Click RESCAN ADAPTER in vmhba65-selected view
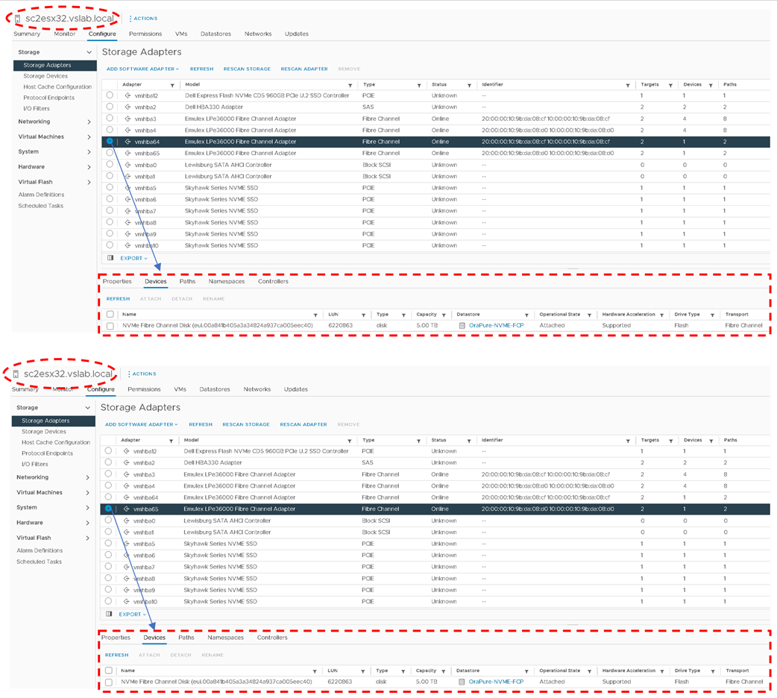This screenshot has height=698, width=777. (303, 424)
